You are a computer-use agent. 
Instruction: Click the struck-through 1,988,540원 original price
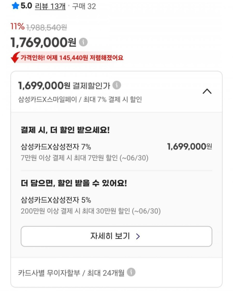(47, 27)
